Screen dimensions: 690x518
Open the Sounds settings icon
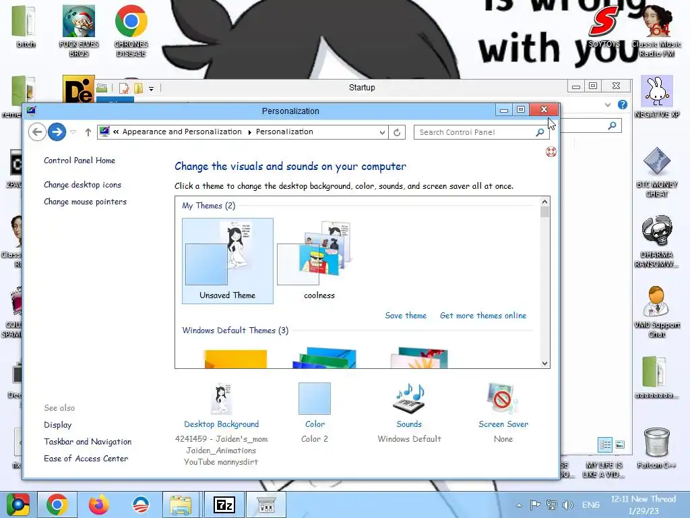409,399
